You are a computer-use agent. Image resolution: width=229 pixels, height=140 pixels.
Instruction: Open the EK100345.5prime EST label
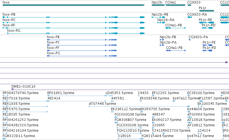212,104
